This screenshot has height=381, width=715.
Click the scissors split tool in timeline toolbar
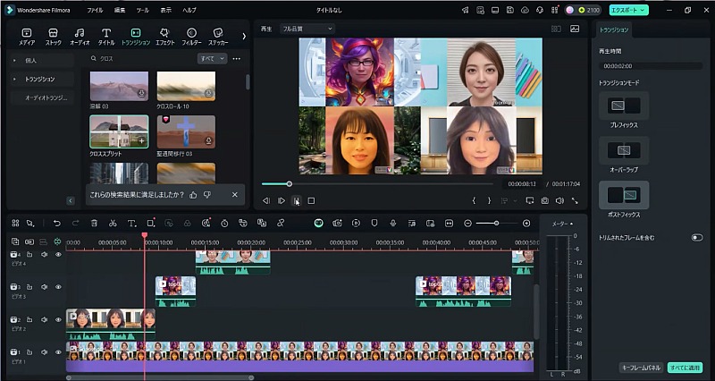coord(113,223)
